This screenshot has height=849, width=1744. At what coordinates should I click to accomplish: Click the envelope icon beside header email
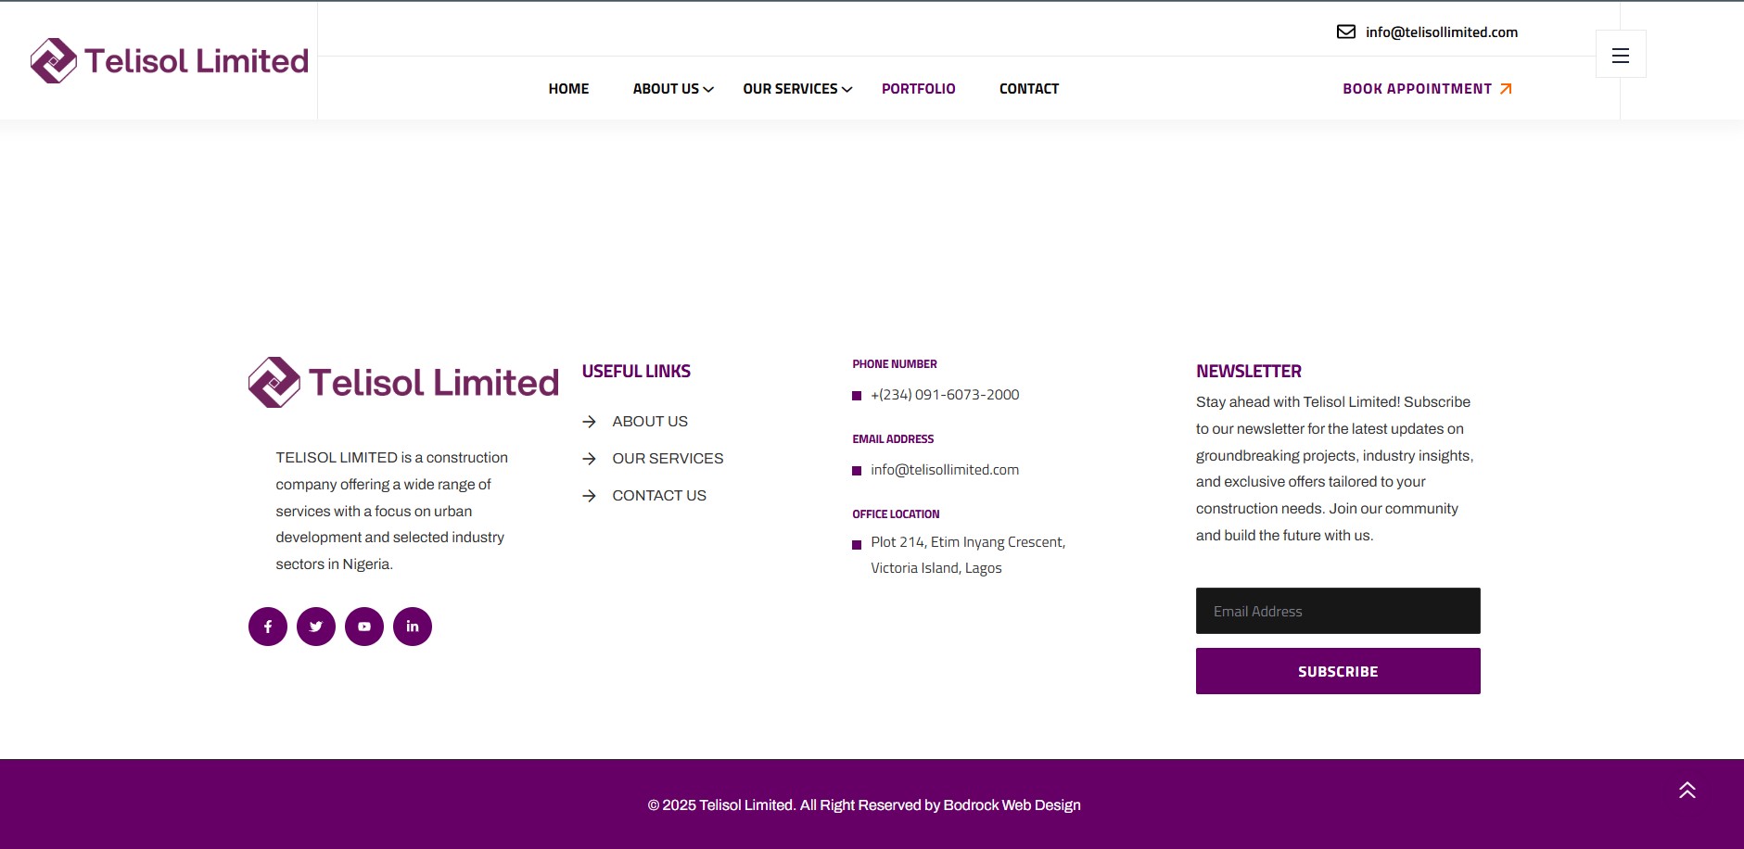pyautogui.click(x=1345, y=32)
